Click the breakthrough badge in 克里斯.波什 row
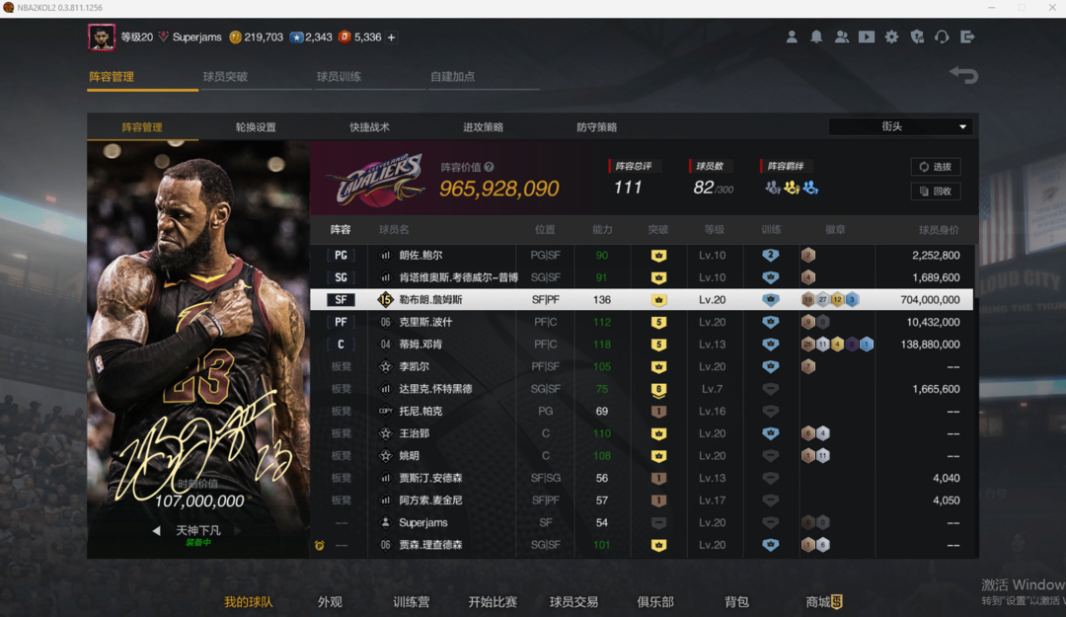Viewport: 1066px width, 617px height. pyautogui.click(x=658, y=322)
